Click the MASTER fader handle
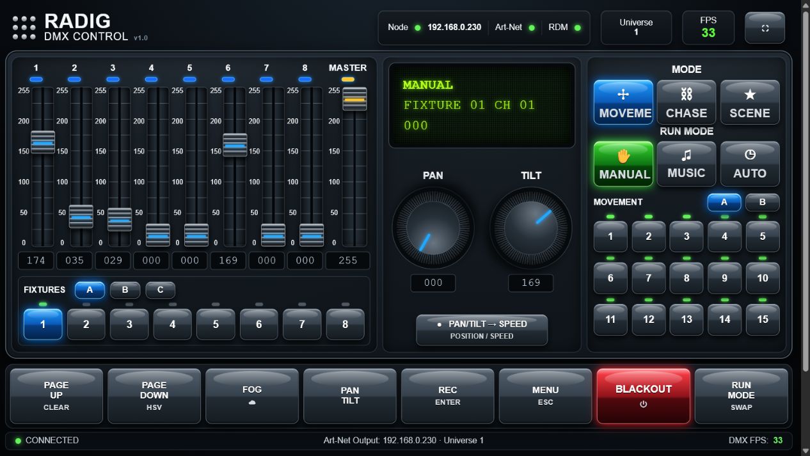 [354, 99]
